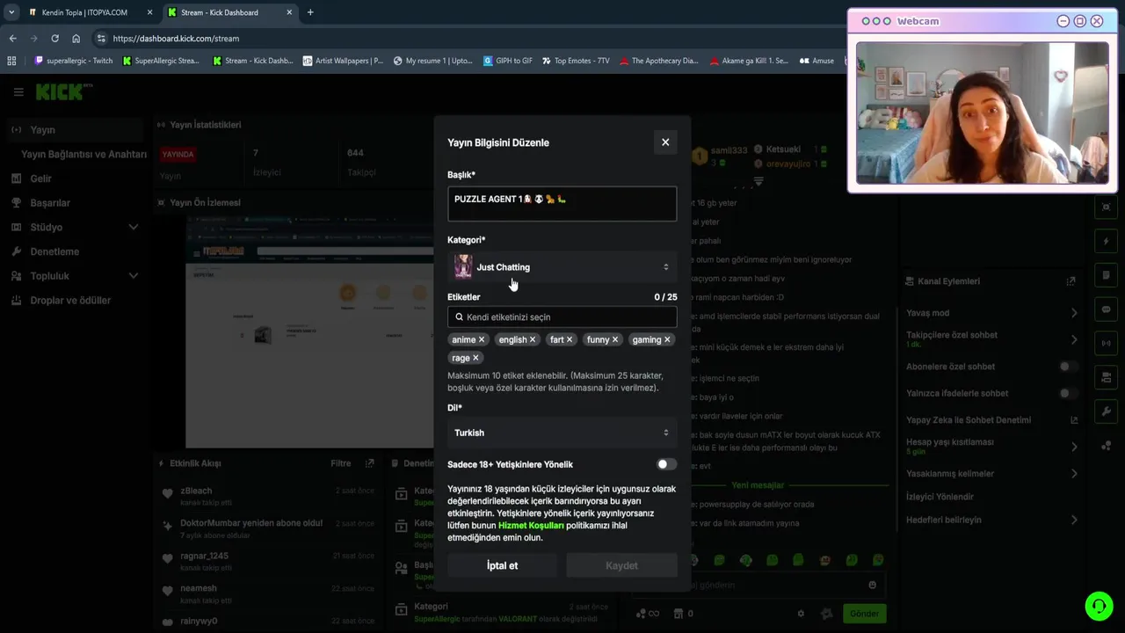This screenshot has width=1125, height=633.
Task: Click the İptal et button
Action: coord(503,565)
